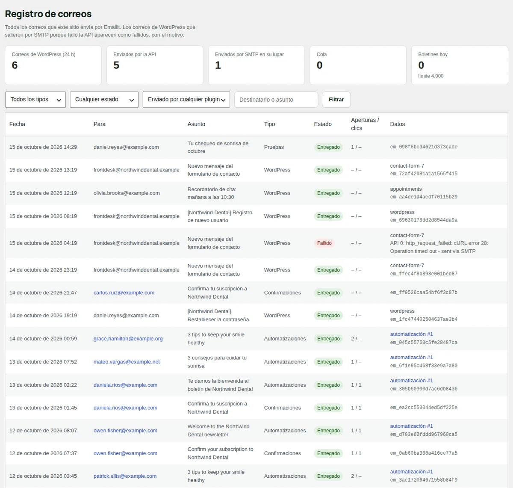Click 'Confirm your subscription to Northwind Dental' subject

click(x=221, y=453)
